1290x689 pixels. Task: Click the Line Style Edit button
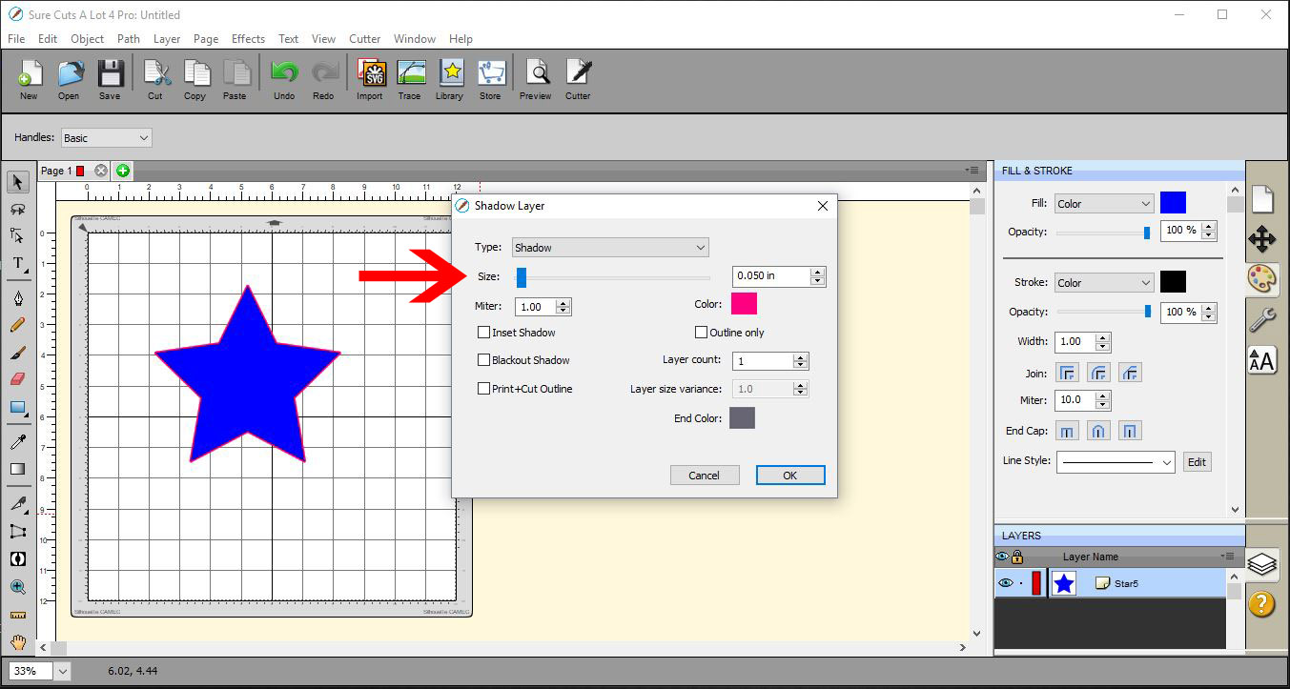[1198, 462]
